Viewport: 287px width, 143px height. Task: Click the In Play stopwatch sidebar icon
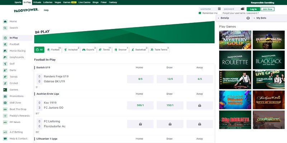(5, 38)
